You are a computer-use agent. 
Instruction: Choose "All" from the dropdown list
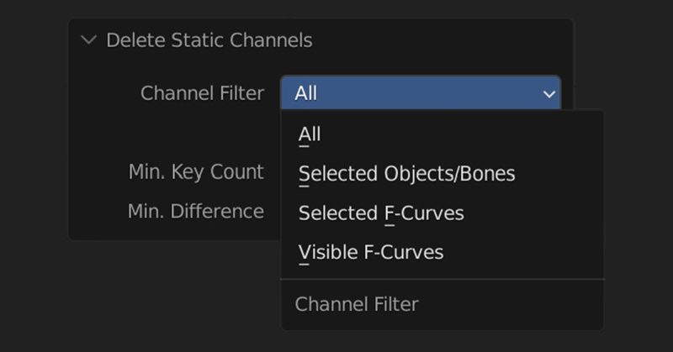click(x=310, y=134)
